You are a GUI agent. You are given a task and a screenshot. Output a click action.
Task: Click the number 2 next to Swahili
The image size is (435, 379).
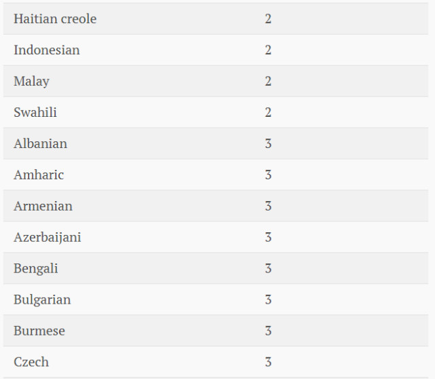point(268,113)
